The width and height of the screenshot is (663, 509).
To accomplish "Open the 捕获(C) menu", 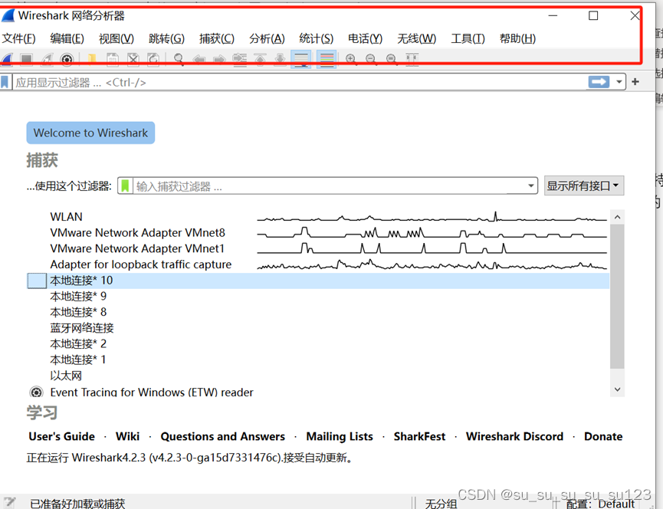I will (x=217, y=38).
